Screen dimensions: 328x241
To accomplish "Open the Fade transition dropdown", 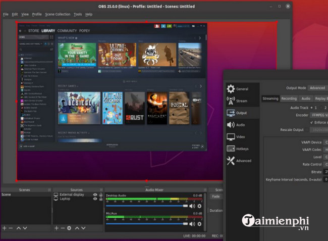I will coord(216,197).
